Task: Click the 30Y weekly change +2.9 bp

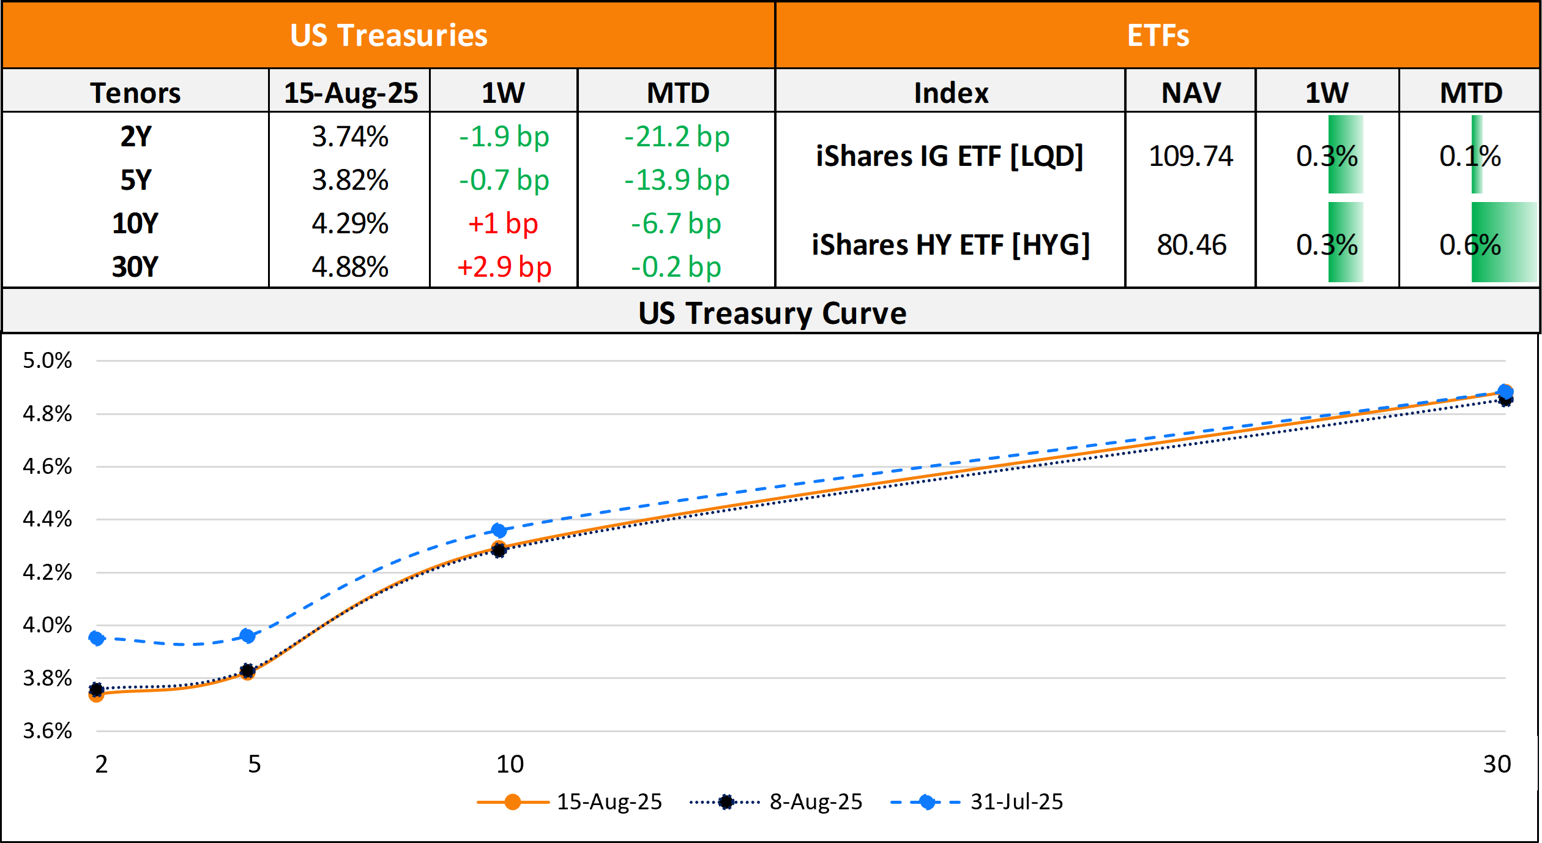Action: [x=504, y=266]
